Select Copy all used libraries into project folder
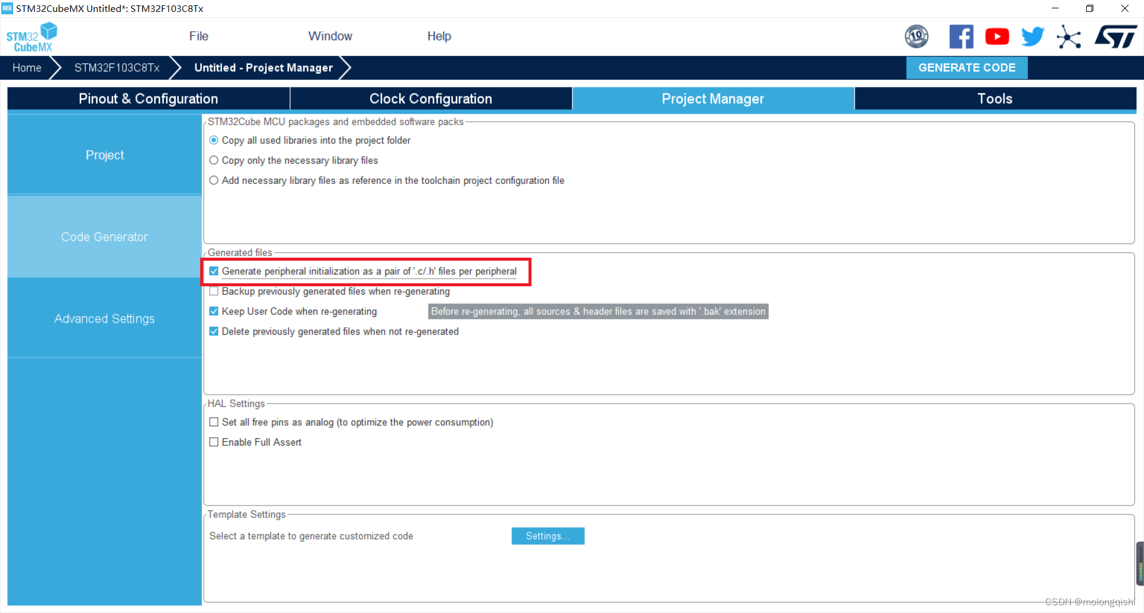 pyautogui.click(x=214, y=140)
